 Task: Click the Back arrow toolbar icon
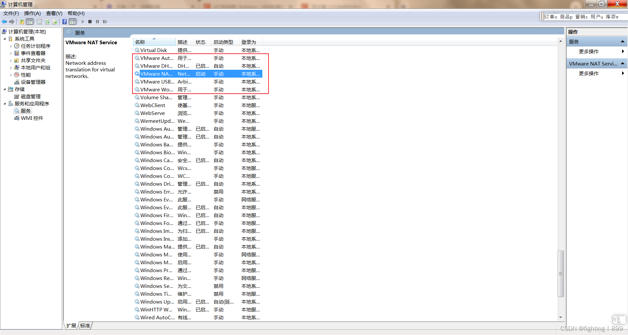[x=4, y=22]
